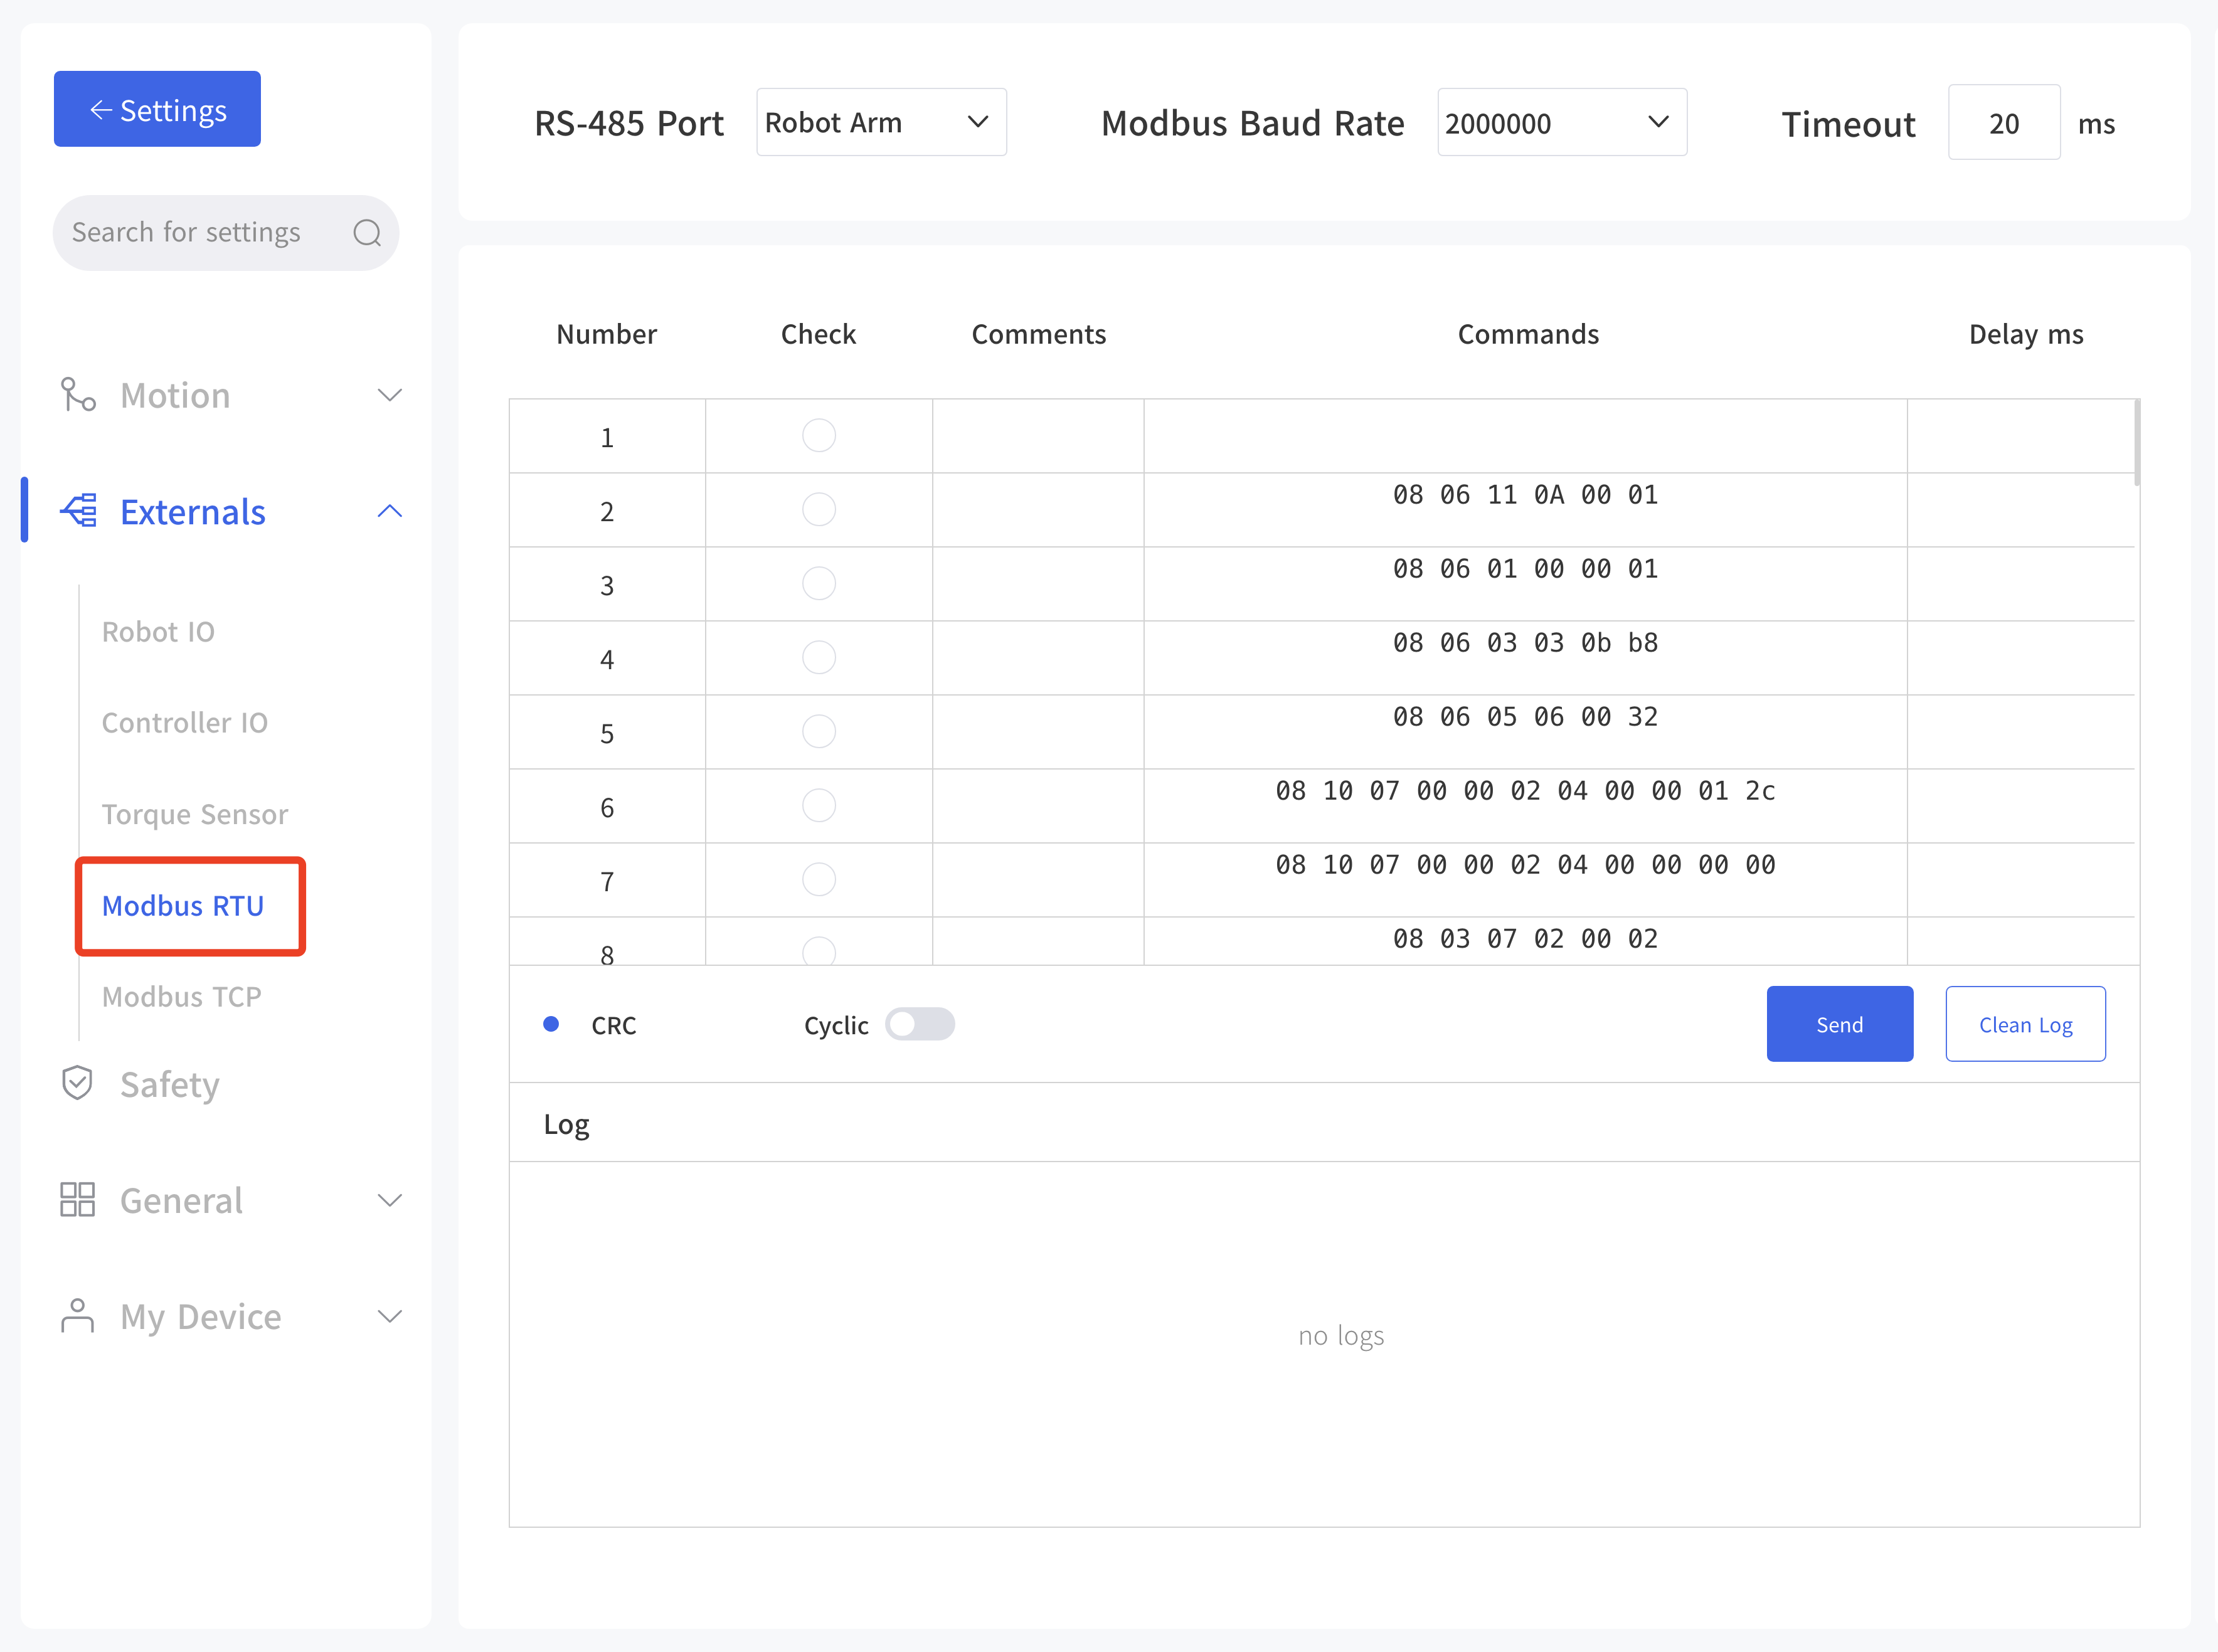Check the radio button in row 1
The width and height of the screenshot is (2218, 1652).
coord(818,435)
